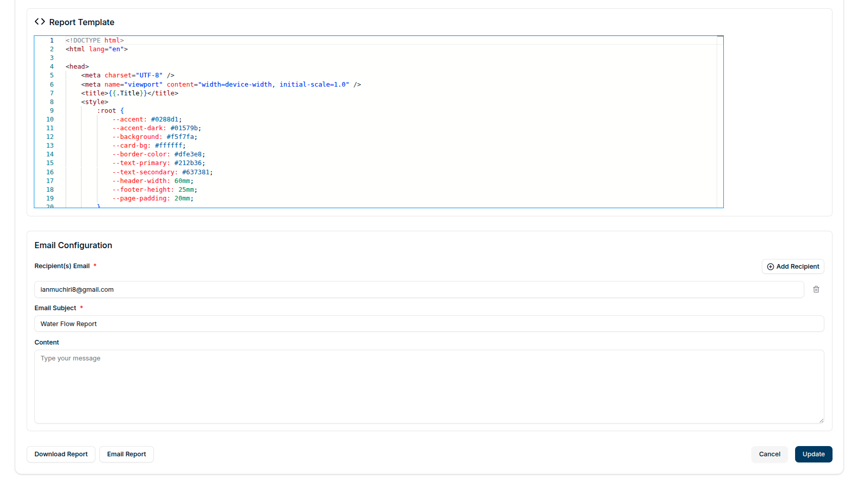Click the {{.Title}} title tag line
The height and width of the screenshot is (484, 852).
coord(129,93)
